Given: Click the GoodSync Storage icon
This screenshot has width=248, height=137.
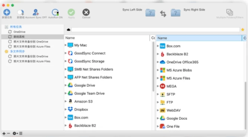Looking at the screenshot, I should [x=70, y=61].
